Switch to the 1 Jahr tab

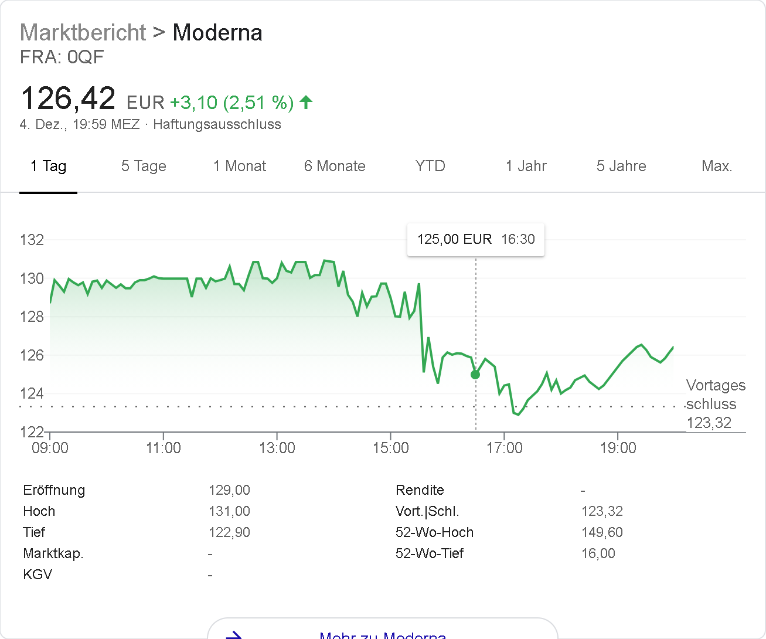[526, 166]
